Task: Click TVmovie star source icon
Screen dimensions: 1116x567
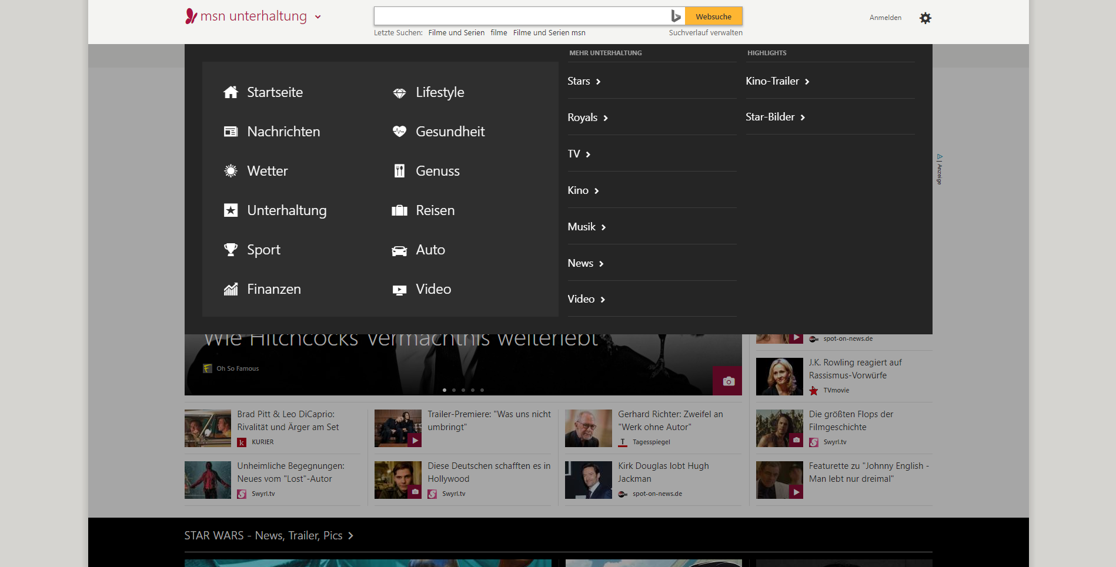Action: click(x=814, y=391)
